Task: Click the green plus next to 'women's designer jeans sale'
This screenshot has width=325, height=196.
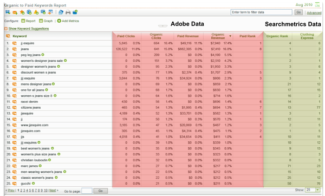Action: click(x=66, y=61)
